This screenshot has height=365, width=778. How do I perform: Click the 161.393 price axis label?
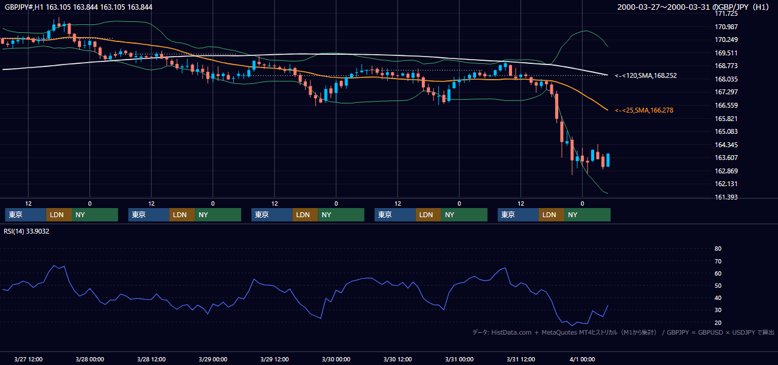pos(726,197)
